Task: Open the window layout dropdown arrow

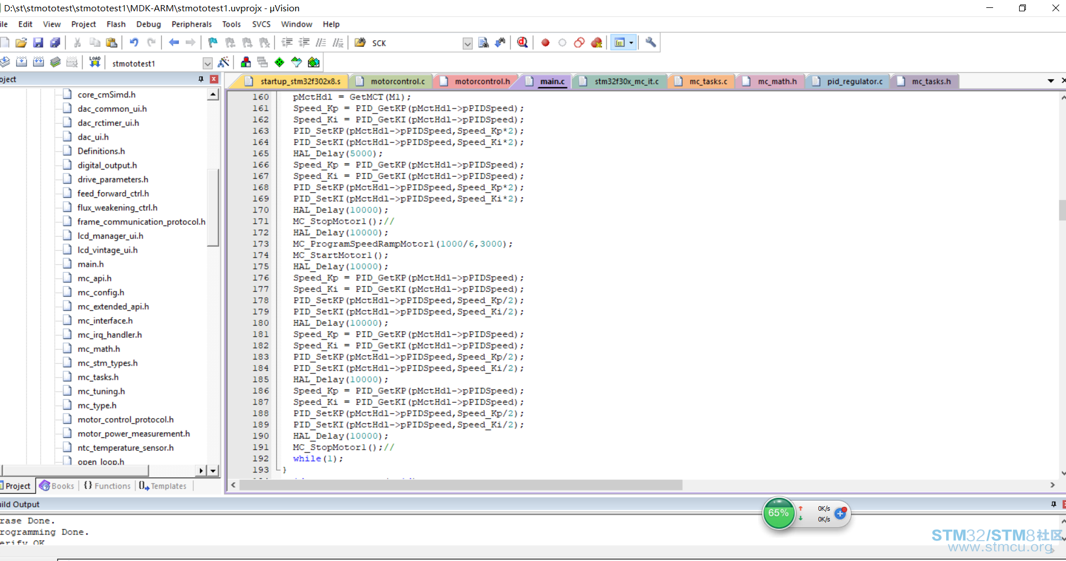Action: coord(631,42)
